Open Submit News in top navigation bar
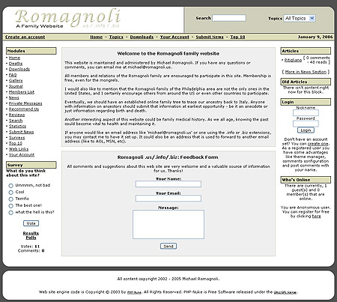This screenshot has width=337, height=302. (210, 37)
